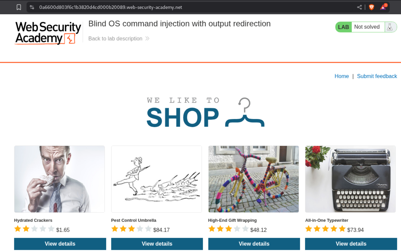
Task: Click the share icon in address bar
Action: [359, 7]
